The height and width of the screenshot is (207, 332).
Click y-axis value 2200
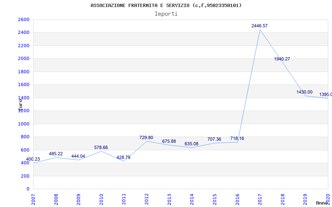[24, 46]
